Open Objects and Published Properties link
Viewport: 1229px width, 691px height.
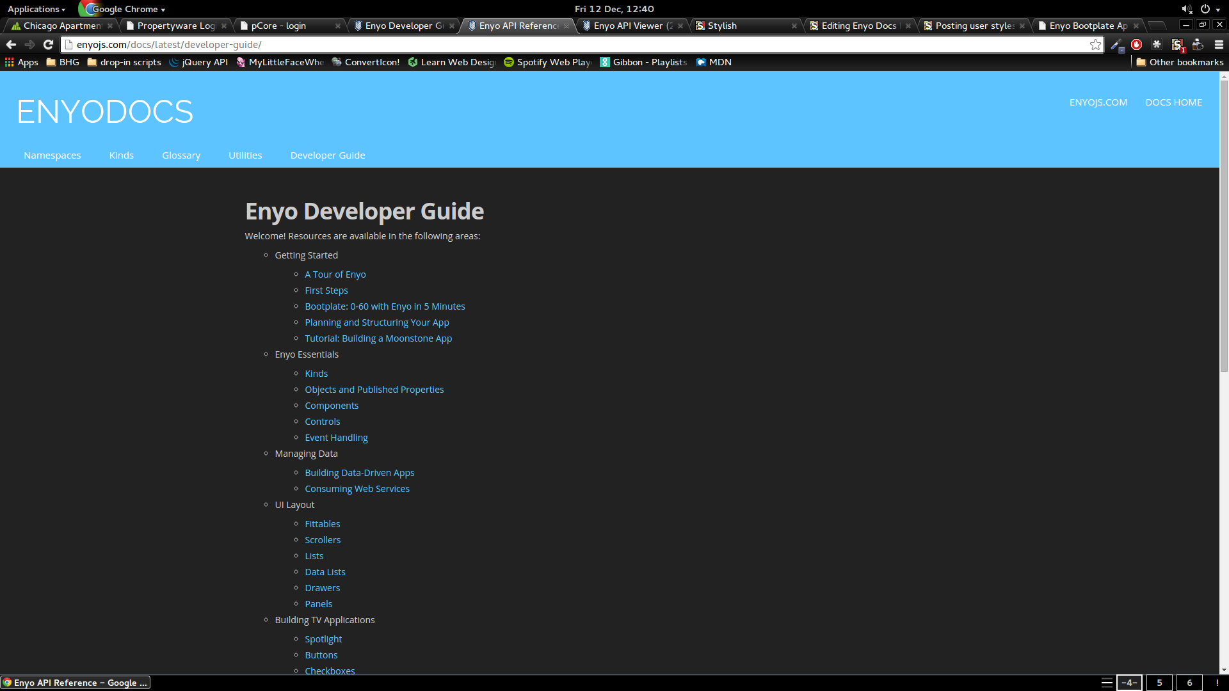point(374,390)
